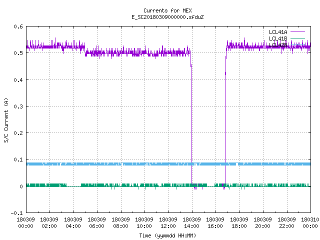The height and width of the screenshot is (240, 320).
Task: Click the y-axis tick value 0.5
Action: 18,53
